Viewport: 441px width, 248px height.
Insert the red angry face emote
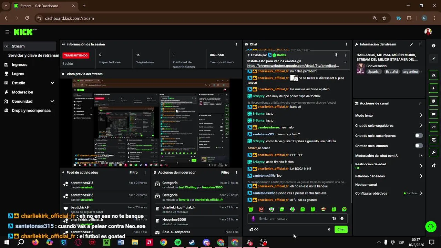(x=261, y=209)
